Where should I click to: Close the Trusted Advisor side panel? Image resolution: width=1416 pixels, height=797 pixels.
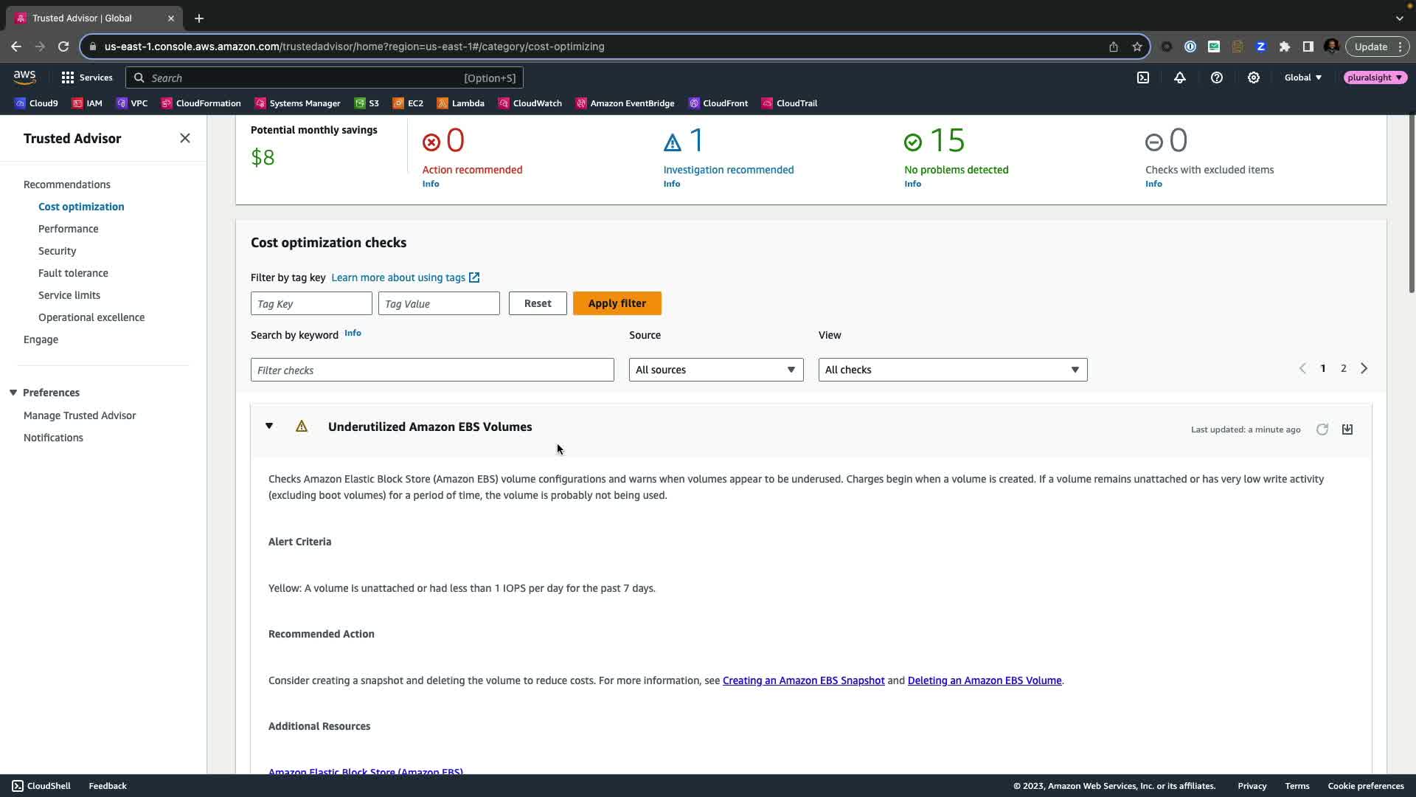[185, 139]
